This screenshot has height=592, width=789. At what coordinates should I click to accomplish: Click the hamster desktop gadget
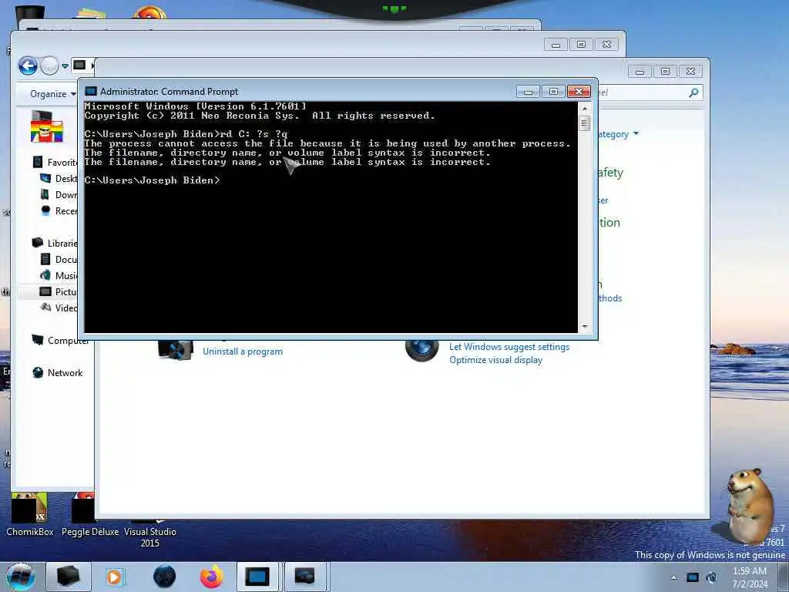coord(750,505)
